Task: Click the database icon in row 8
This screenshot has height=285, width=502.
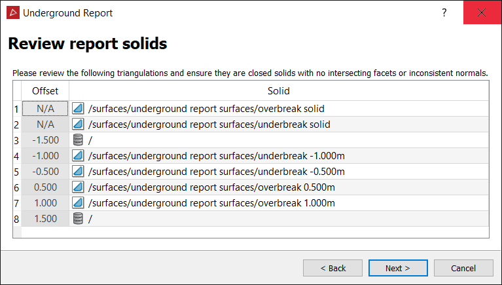Action: coord(78,218)
